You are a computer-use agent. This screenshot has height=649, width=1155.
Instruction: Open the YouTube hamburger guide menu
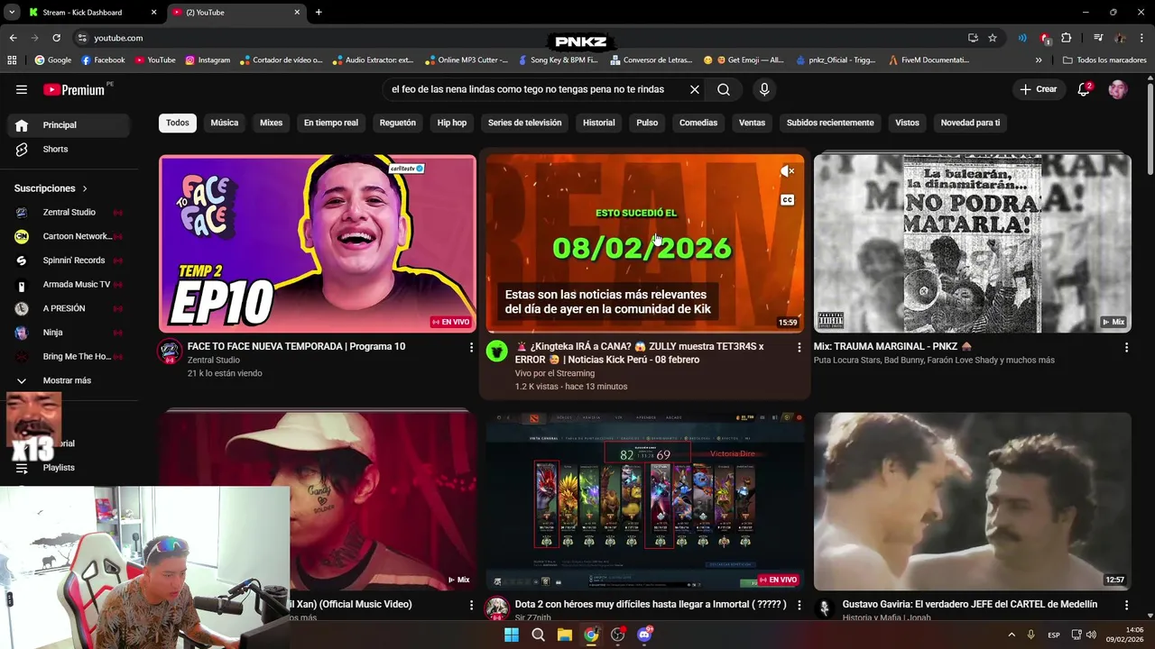click(22, 89)
